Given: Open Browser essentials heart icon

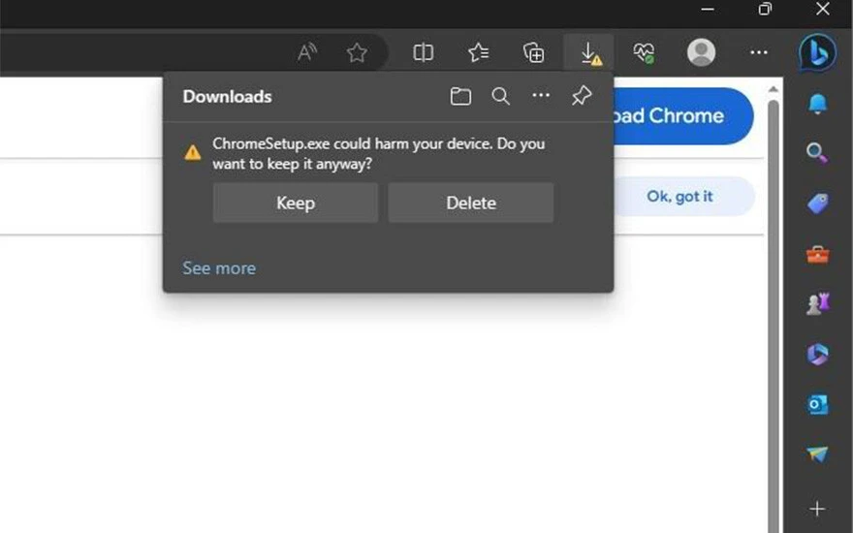Looking at the screenshot, I should (x=644, y=52).
